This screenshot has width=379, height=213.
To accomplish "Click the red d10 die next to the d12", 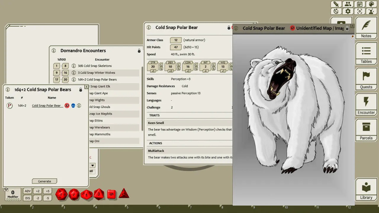I will [x=86, y=195].
